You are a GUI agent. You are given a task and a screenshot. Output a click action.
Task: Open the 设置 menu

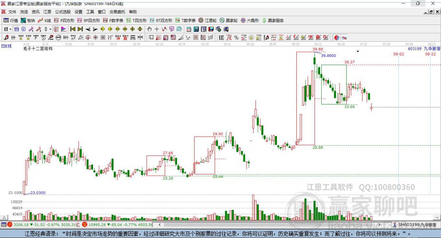[x=78, y=12]
